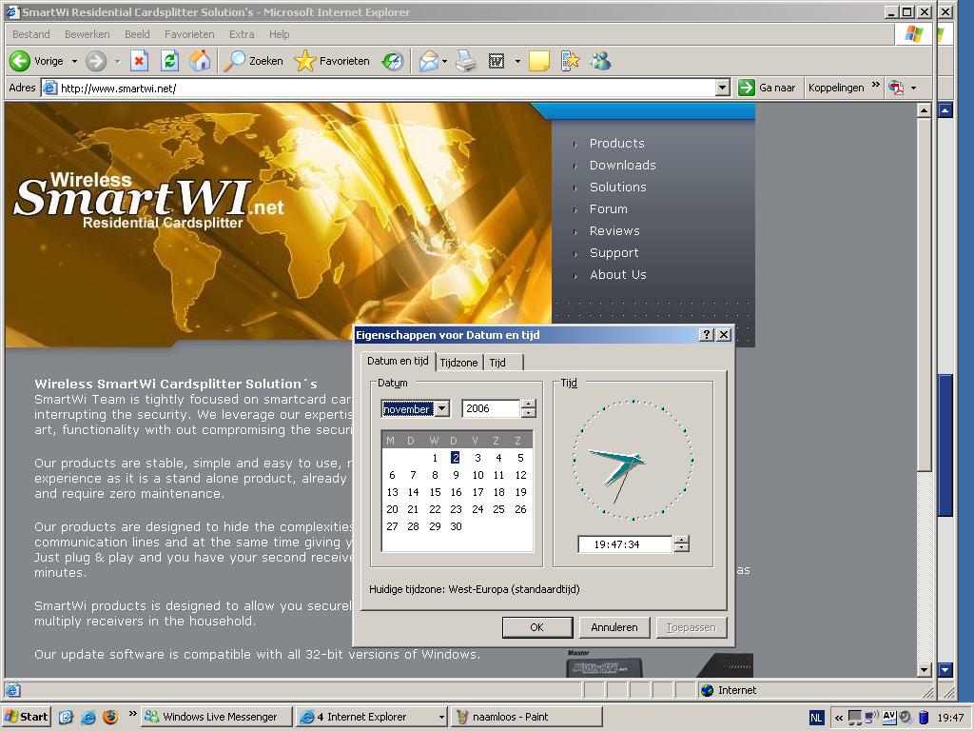Open Support link on website
974x731 pixels.
coord(614,252)
